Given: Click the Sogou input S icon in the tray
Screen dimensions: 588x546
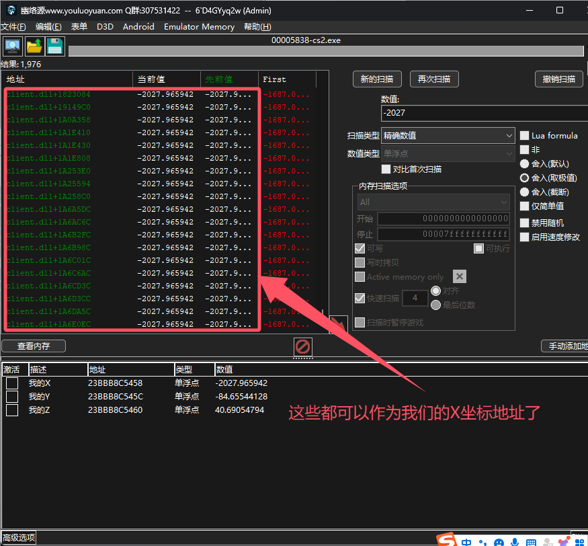Looking at the screenshot, I should click(x=447, y=540).
